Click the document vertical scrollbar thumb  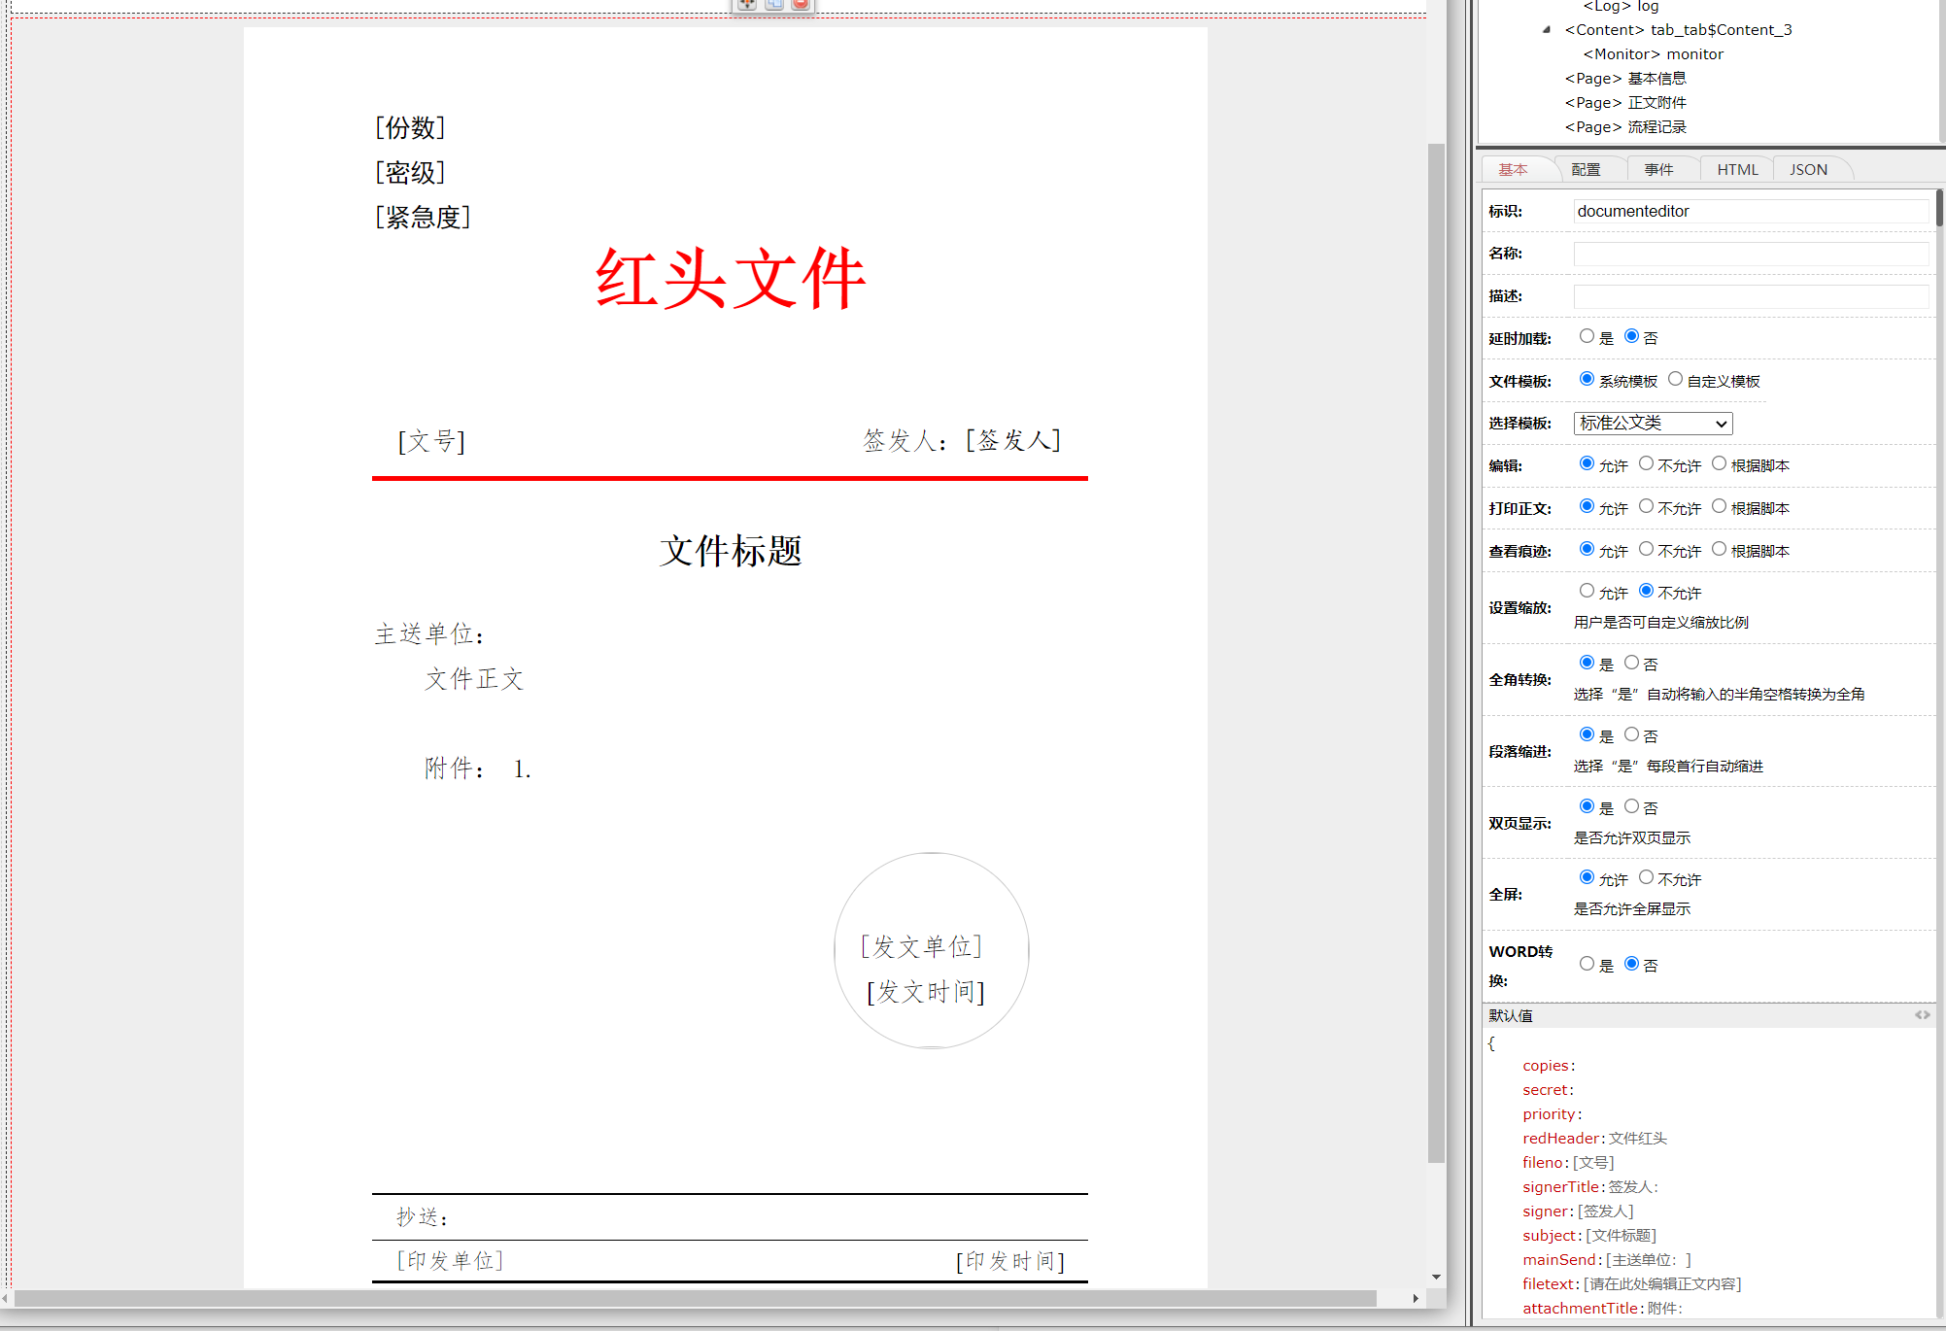pos(1436,651)
